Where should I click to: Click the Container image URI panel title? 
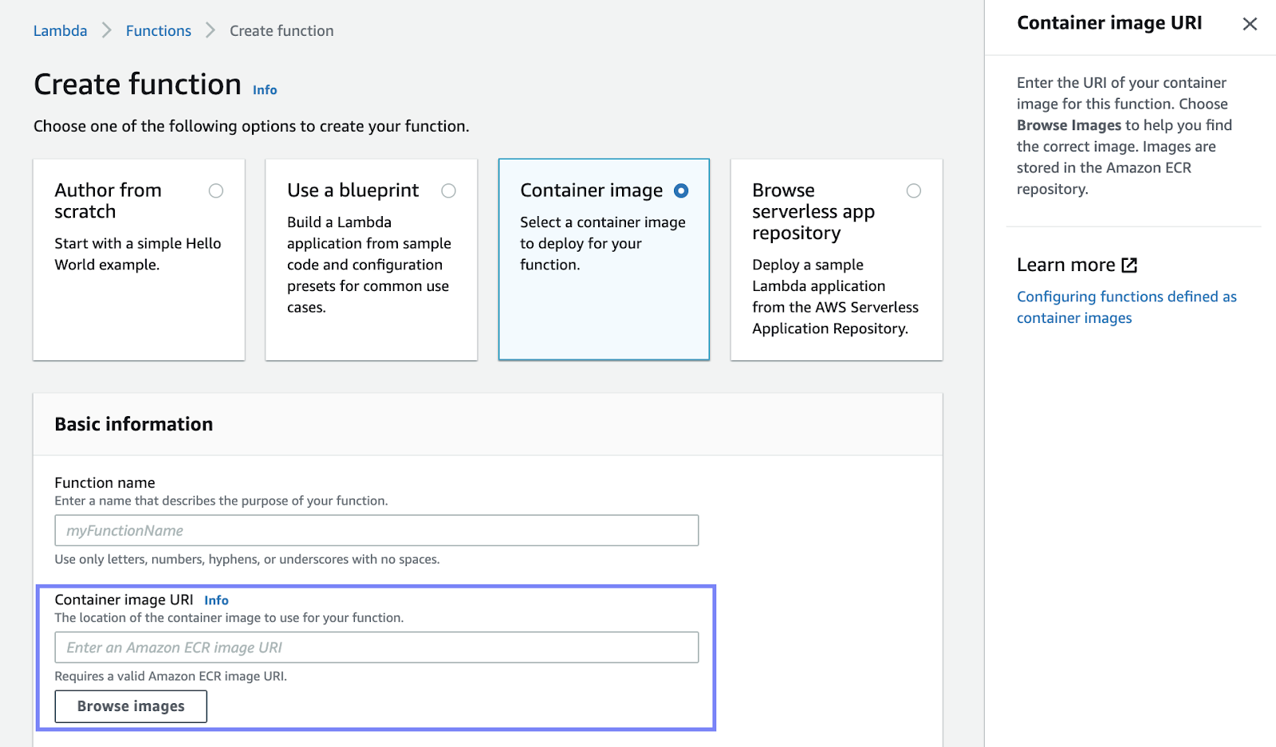pos(1109,23)
